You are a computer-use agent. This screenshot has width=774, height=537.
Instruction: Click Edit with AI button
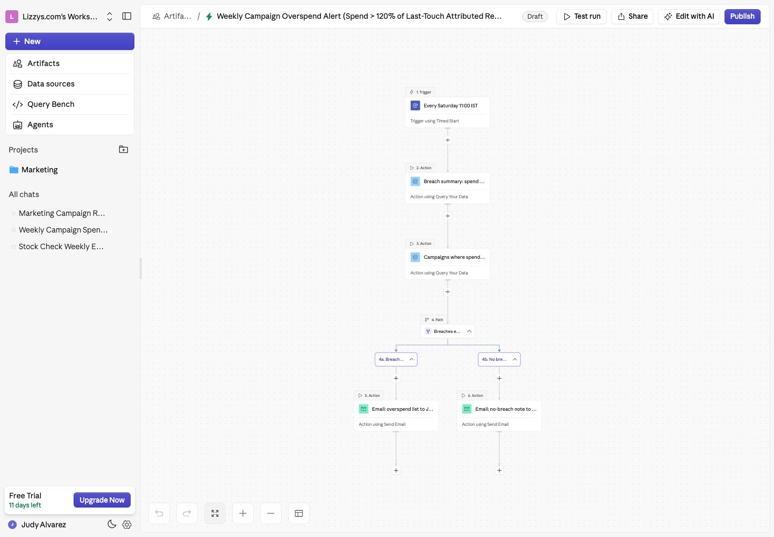[689, 17]
